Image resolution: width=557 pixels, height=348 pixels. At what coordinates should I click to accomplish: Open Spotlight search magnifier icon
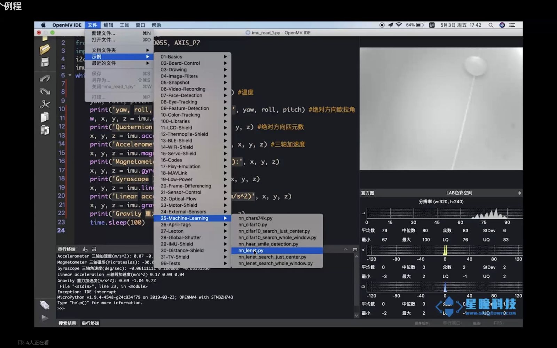pyautogui.click(x=491, y=25)
